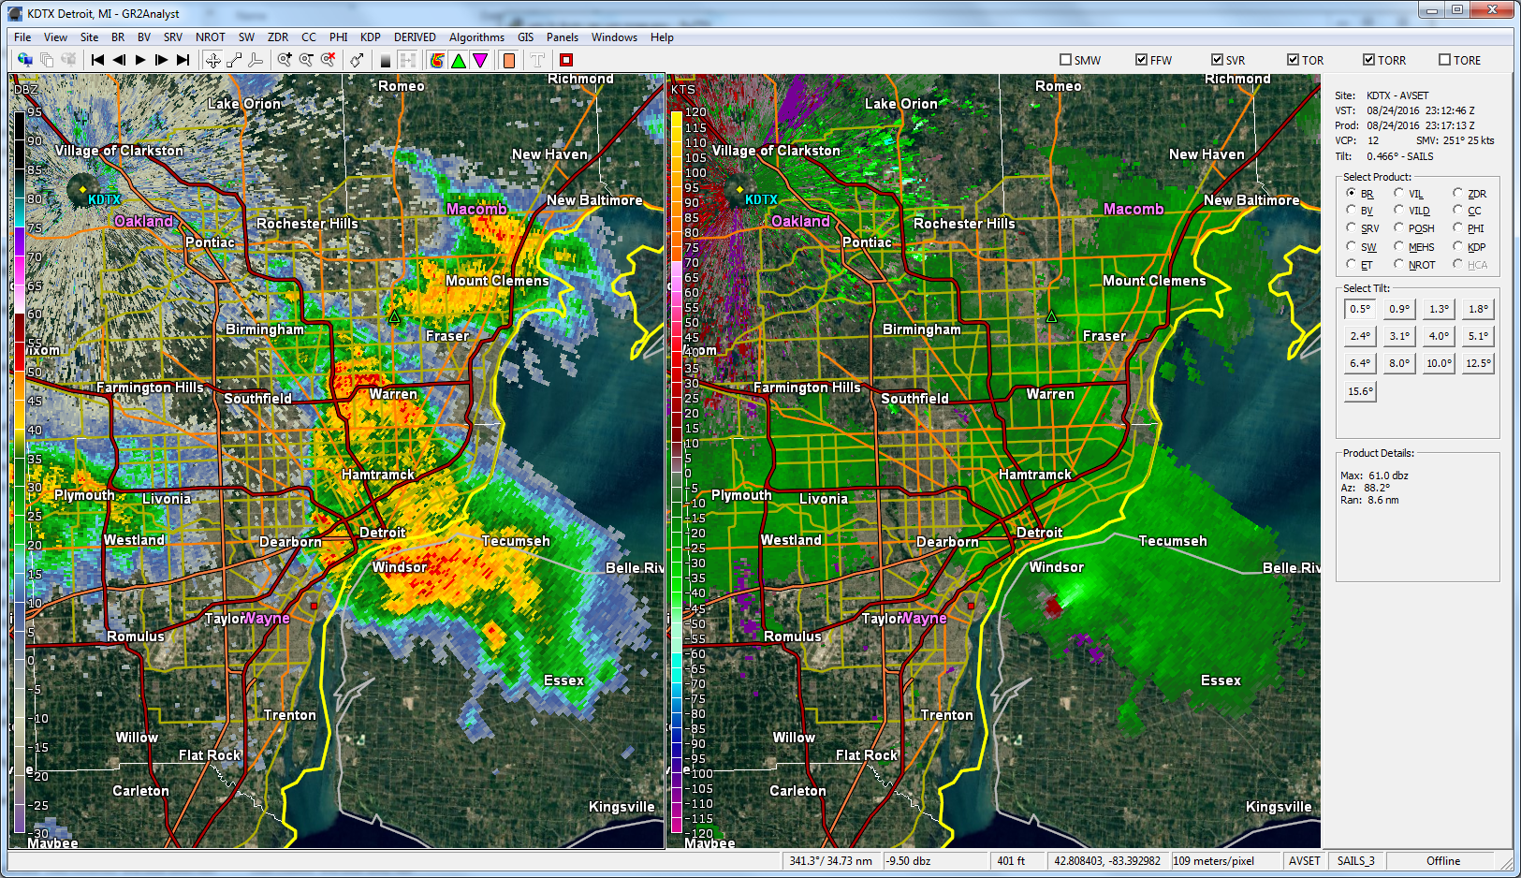Select the 12.5° tilt button
The image size is (1521, 878).
point(1478,363)
